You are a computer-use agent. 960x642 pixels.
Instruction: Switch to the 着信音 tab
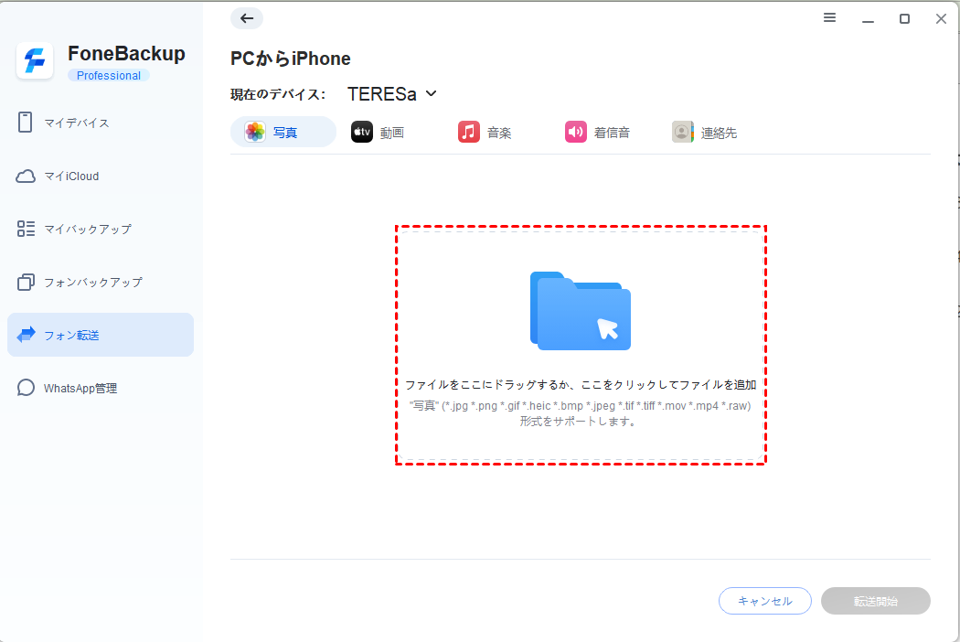pos(598,132)
